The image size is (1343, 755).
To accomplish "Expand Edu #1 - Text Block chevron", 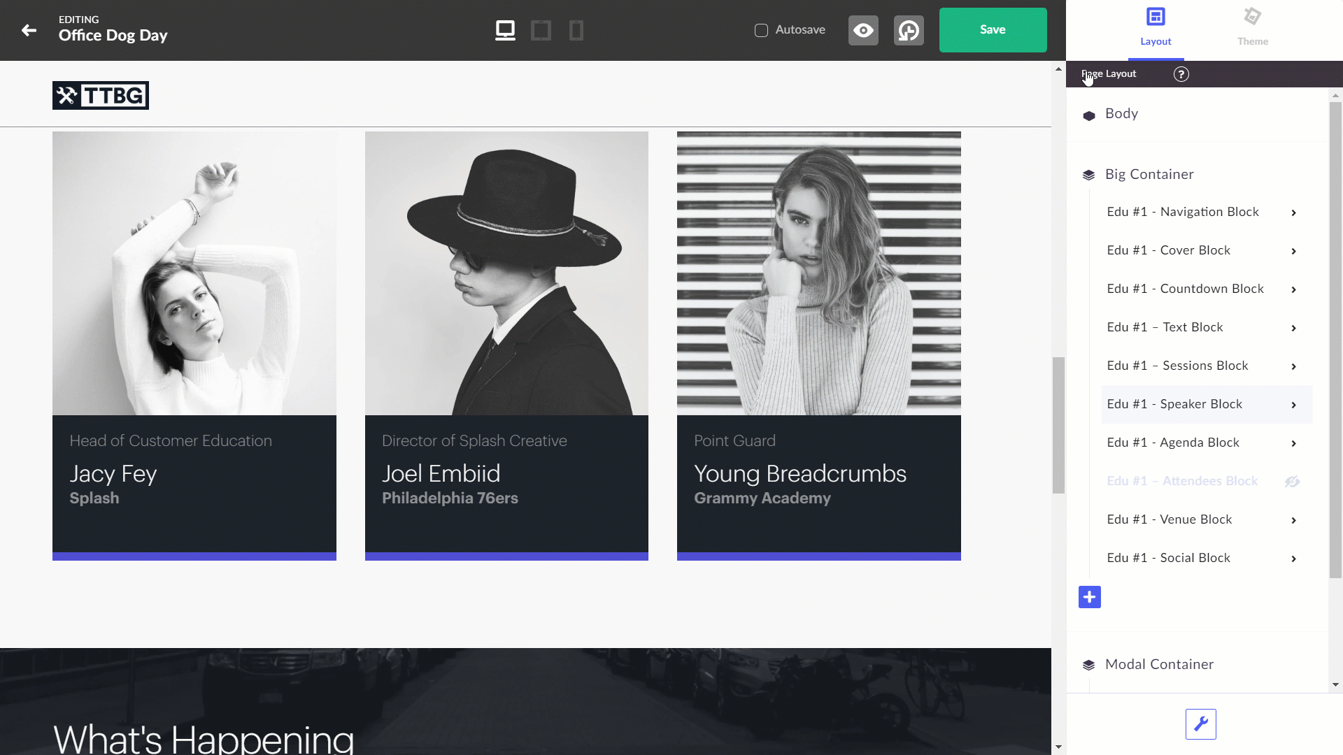I will [x=1293, y=328].
